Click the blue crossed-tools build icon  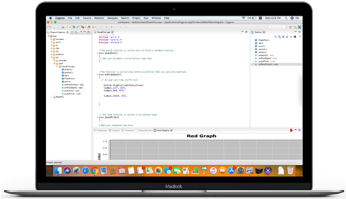[x=74, y=27]
